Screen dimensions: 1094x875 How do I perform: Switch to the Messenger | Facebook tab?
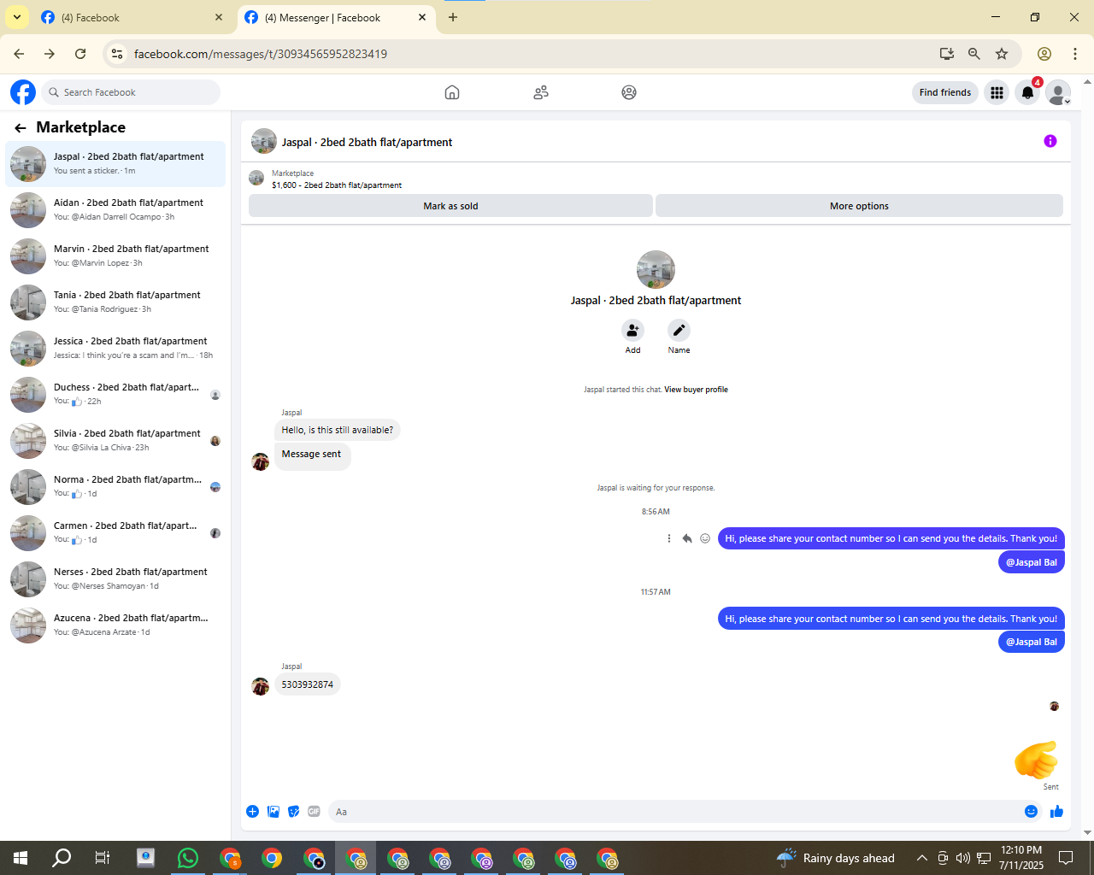point(336,17)
